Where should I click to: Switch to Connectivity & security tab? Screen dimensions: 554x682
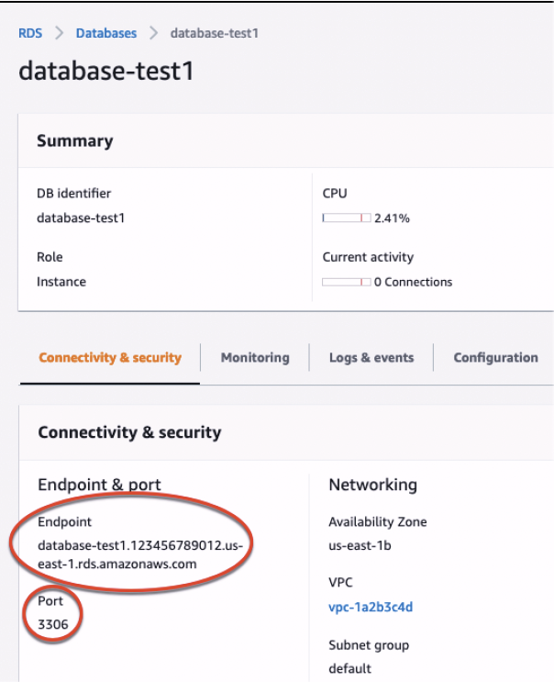pyautogui.click(x=110, y=358)
